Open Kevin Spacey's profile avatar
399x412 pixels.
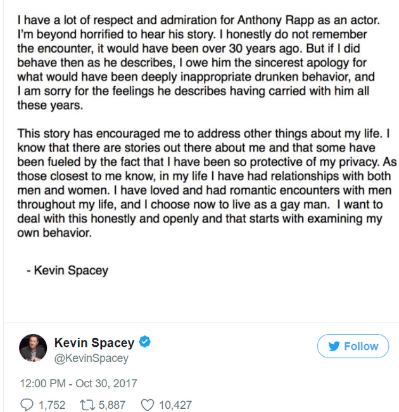click(32, 349)
